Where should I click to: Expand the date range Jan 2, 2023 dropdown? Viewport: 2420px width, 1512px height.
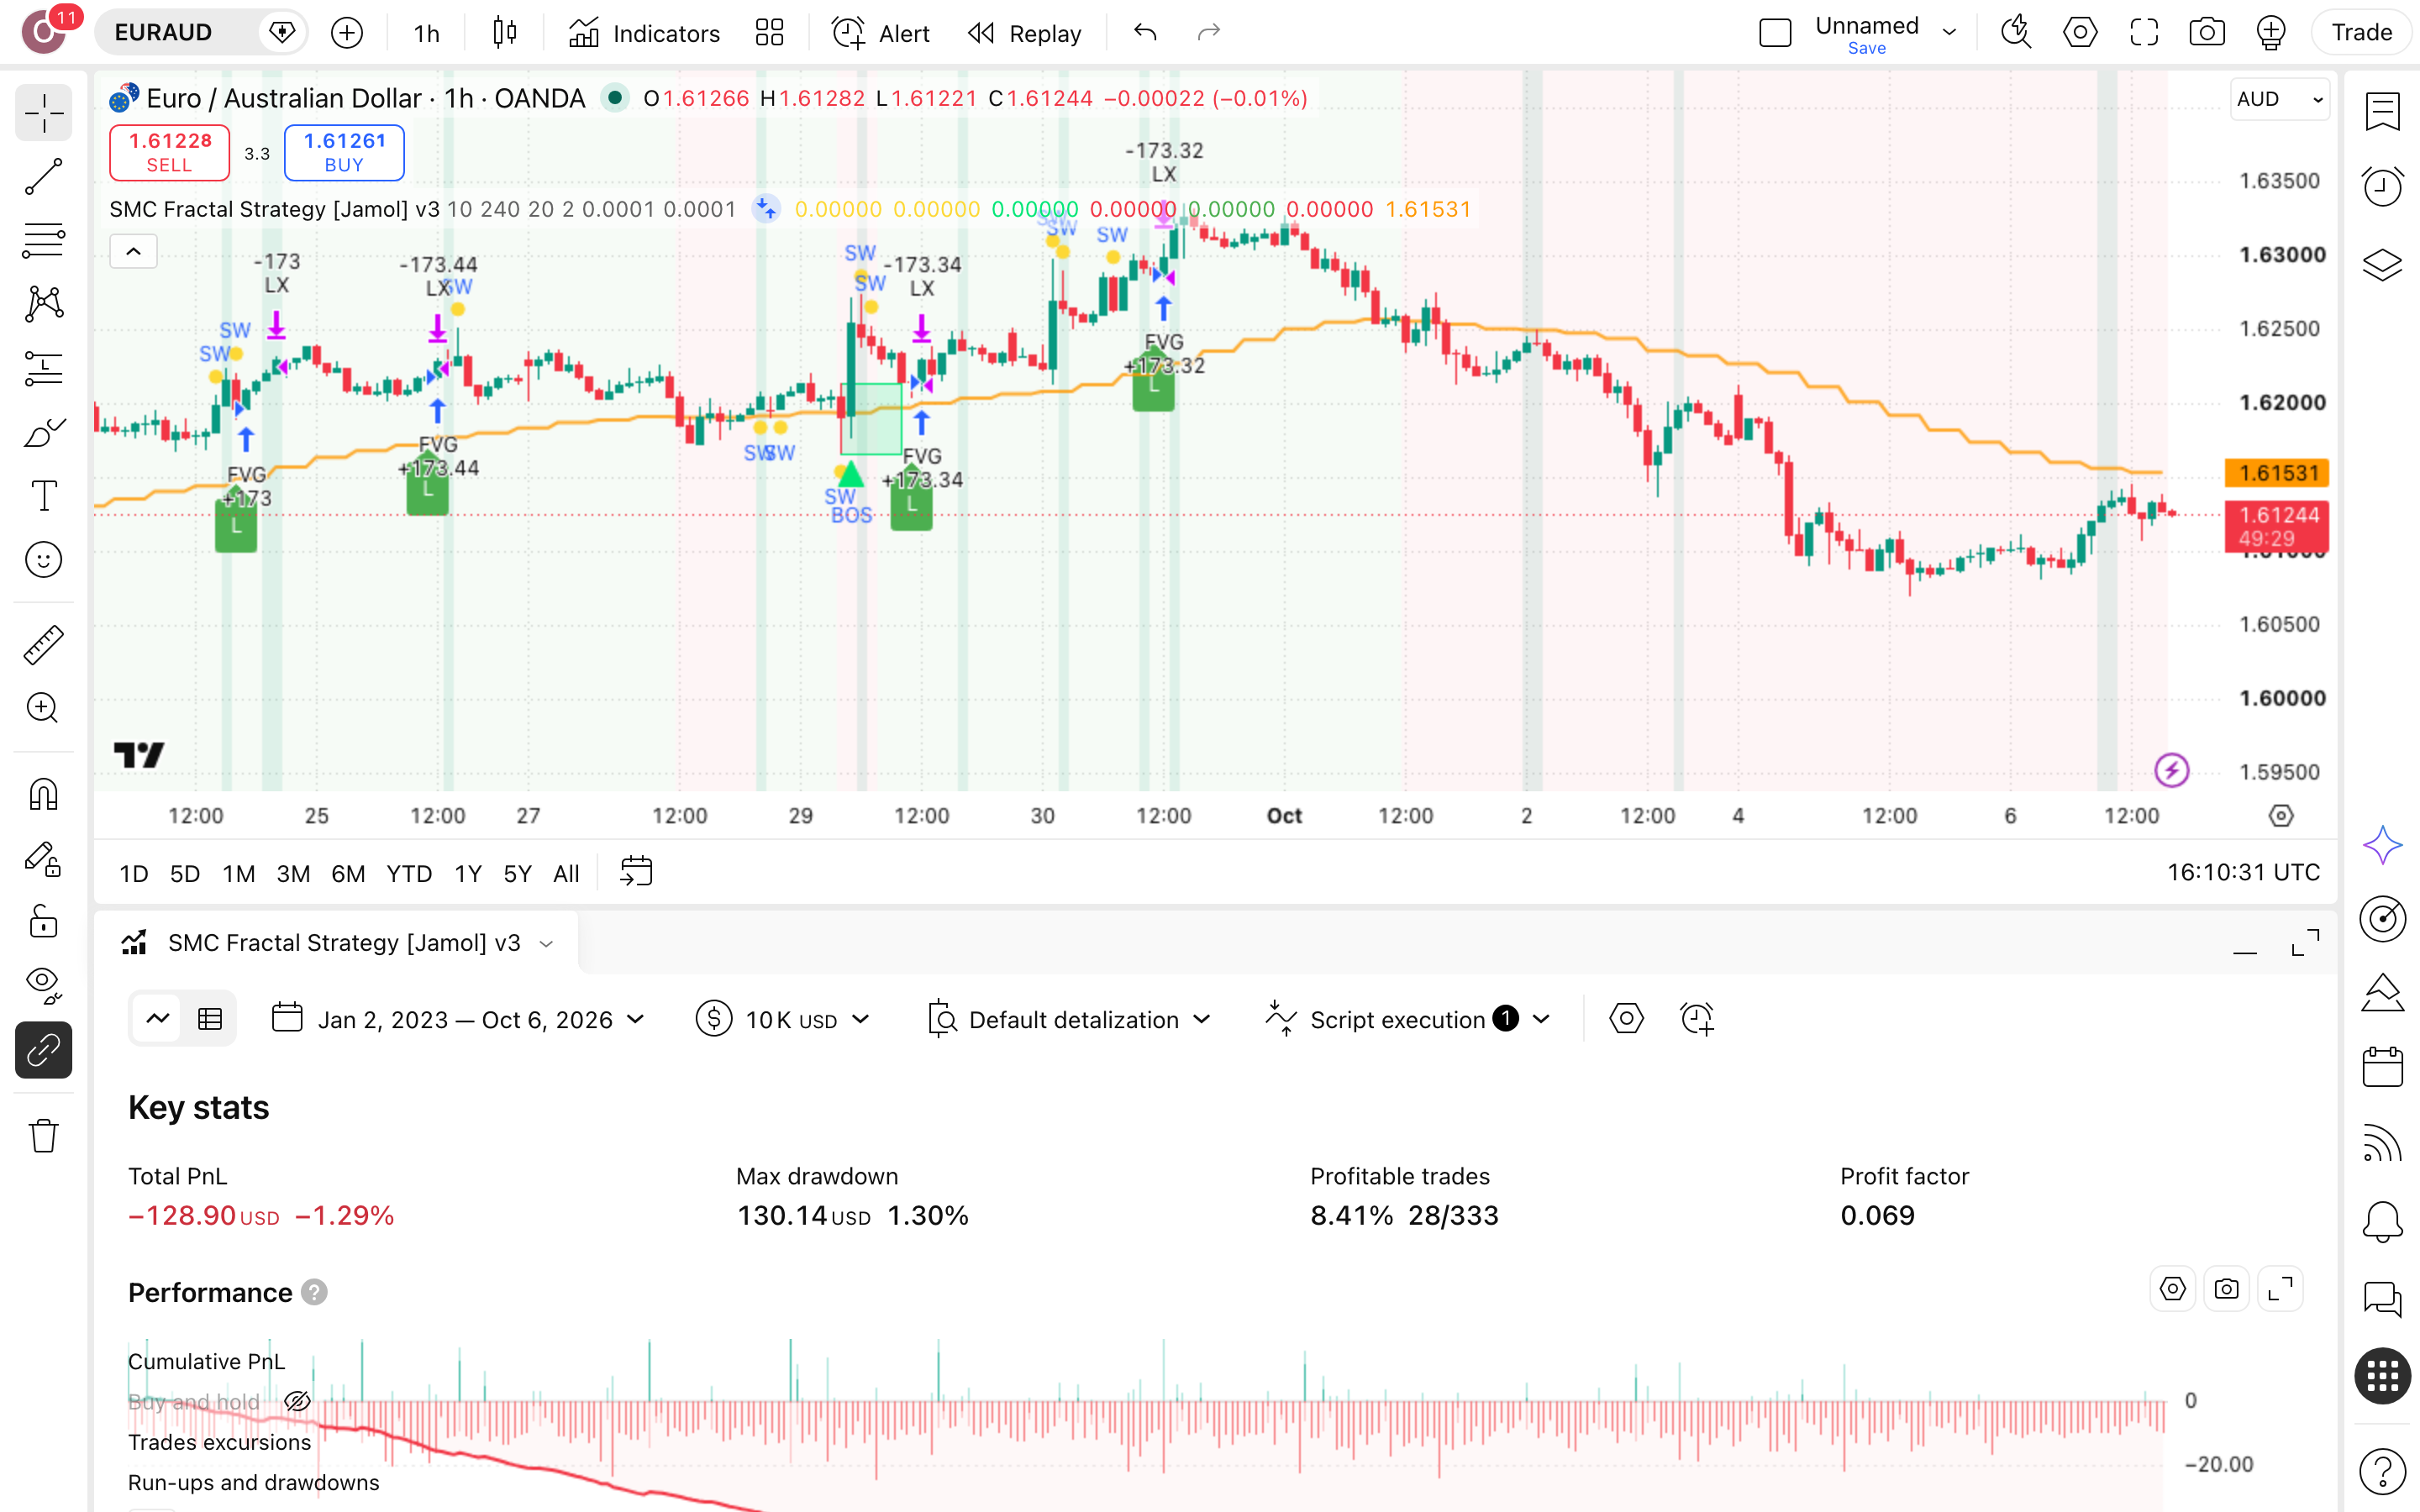(458, 1019)
